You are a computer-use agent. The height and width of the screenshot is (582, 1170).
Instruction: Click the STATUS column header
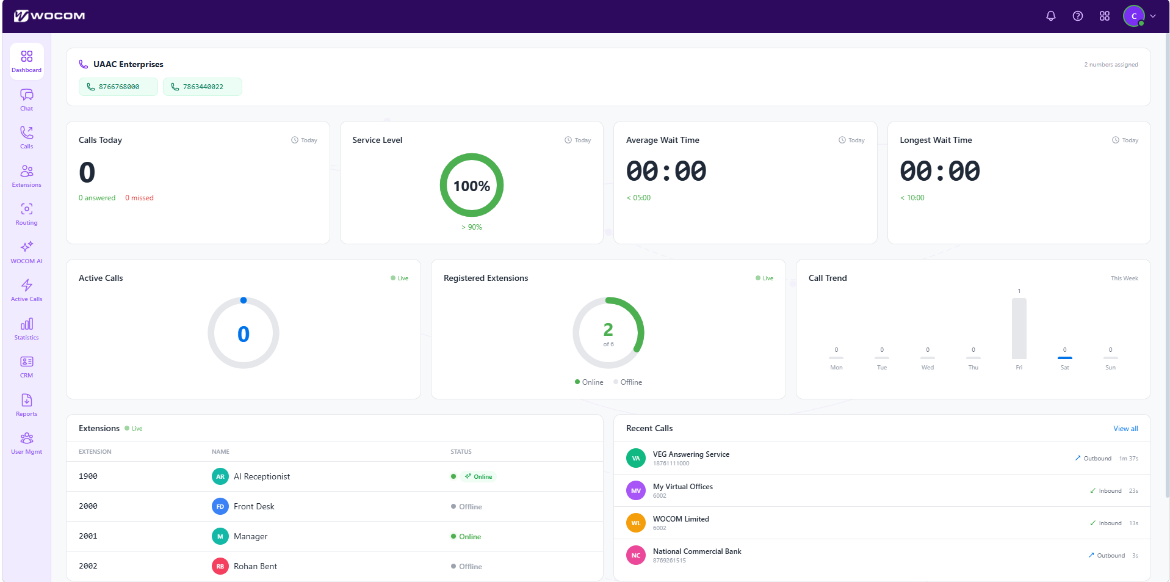pos(461,452)
